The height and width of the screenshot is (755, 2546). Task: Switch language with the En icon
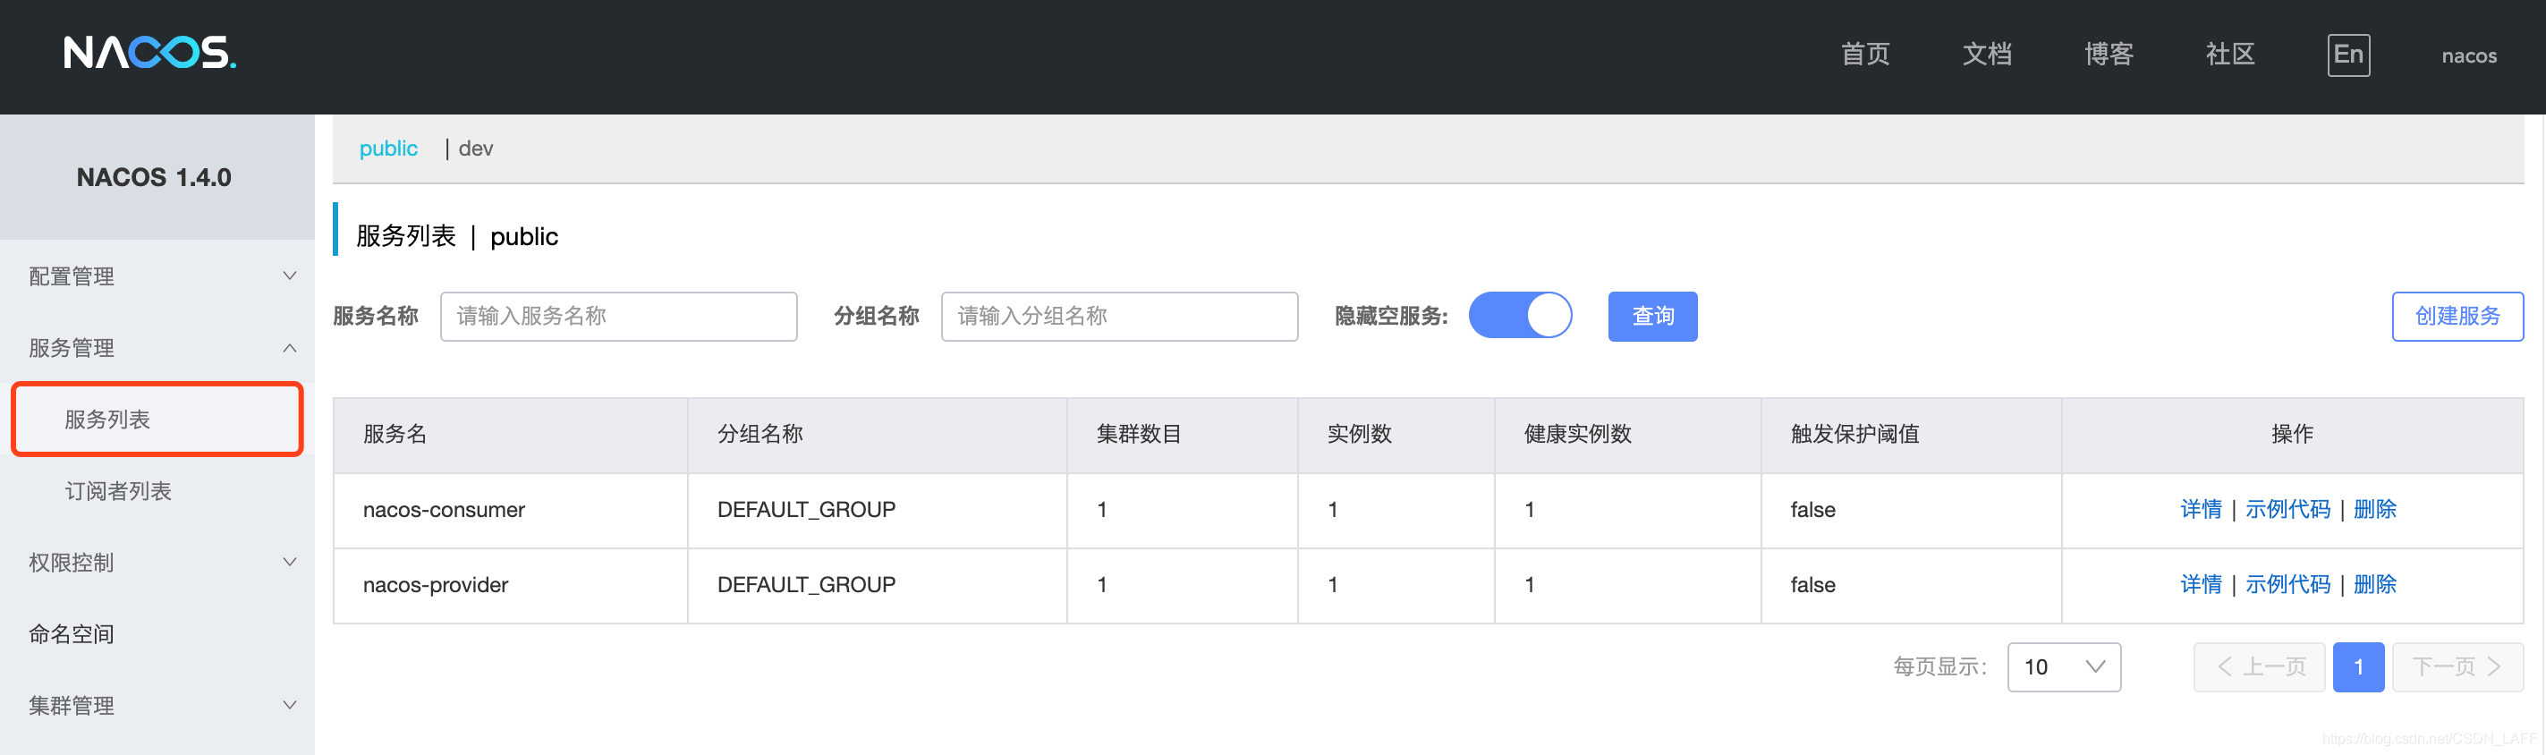click(x=2348, y=55)
